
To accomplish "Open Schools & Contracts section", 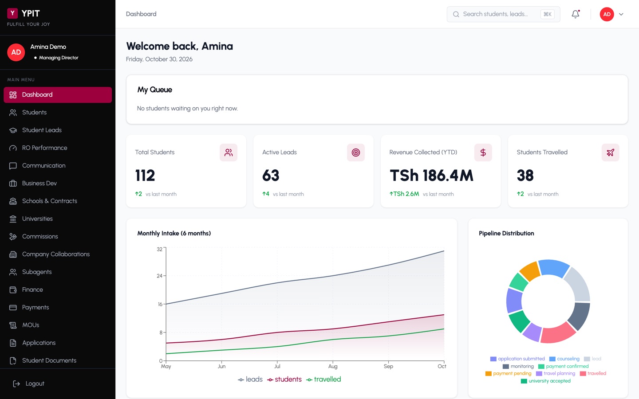I will pyautogui.click(x=58, y=201).
